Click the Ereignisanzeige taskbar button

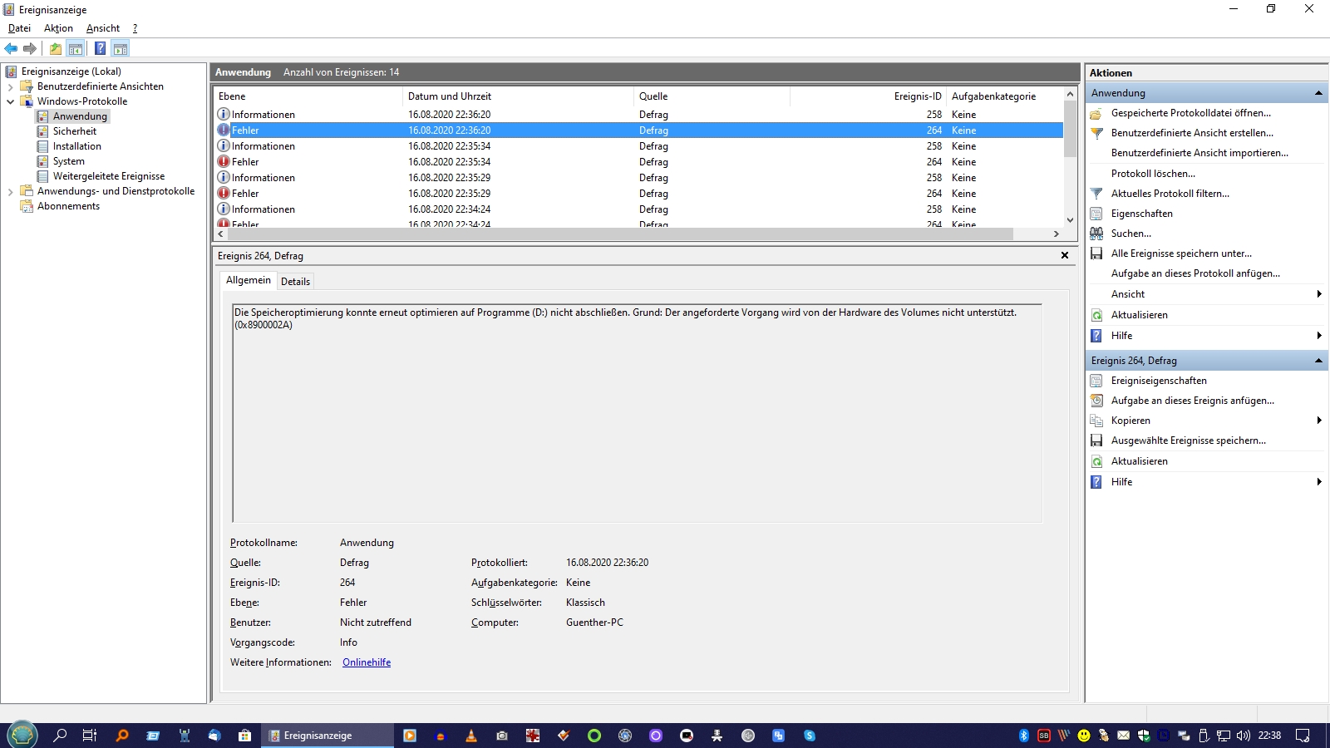pos(328,736)
